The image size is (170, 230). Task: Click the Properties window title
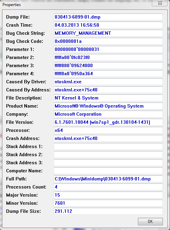click(11, 5)
